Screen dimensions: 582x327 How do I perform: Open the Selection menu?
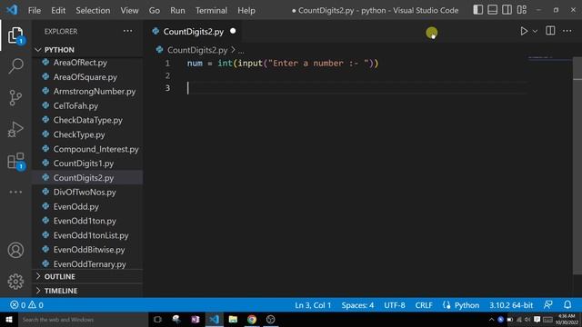tap(93, 10)
